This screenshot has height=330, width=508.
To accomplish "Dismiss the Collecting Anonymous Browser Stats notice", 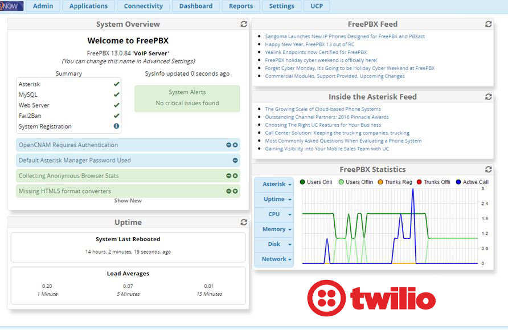I will pos(235,176).
